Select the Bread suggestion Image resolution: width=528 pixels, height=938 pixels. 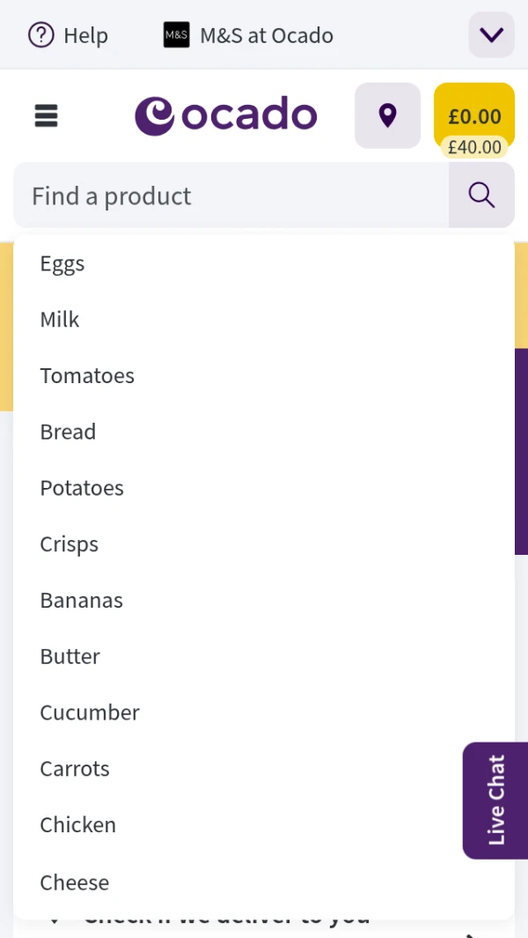[68, 432]
